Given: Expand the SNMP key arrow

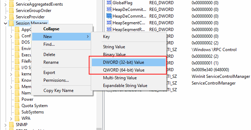Looking at the screenshot, I should pos(5,125).
